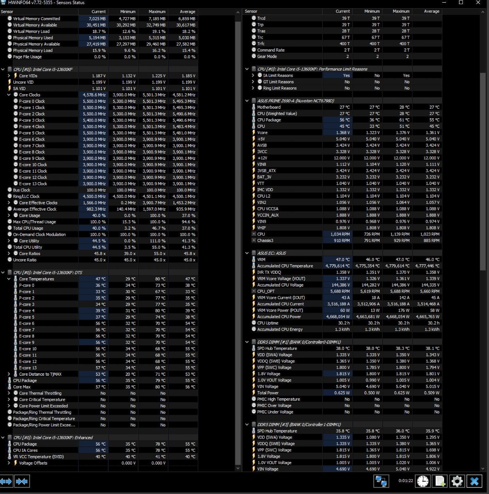This screenshot has height=494, width=489.
Task: Click the lightning icon beside BAT_3V
Action: [x=254, y=177]
